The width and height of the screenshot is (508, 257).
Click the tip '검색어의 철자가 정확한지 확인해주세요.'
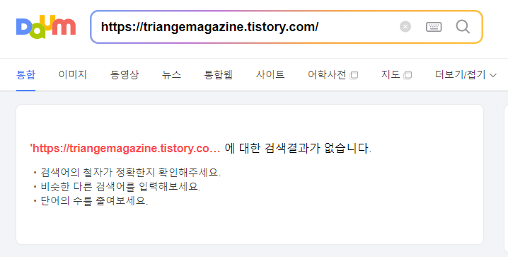coord(131,173)
